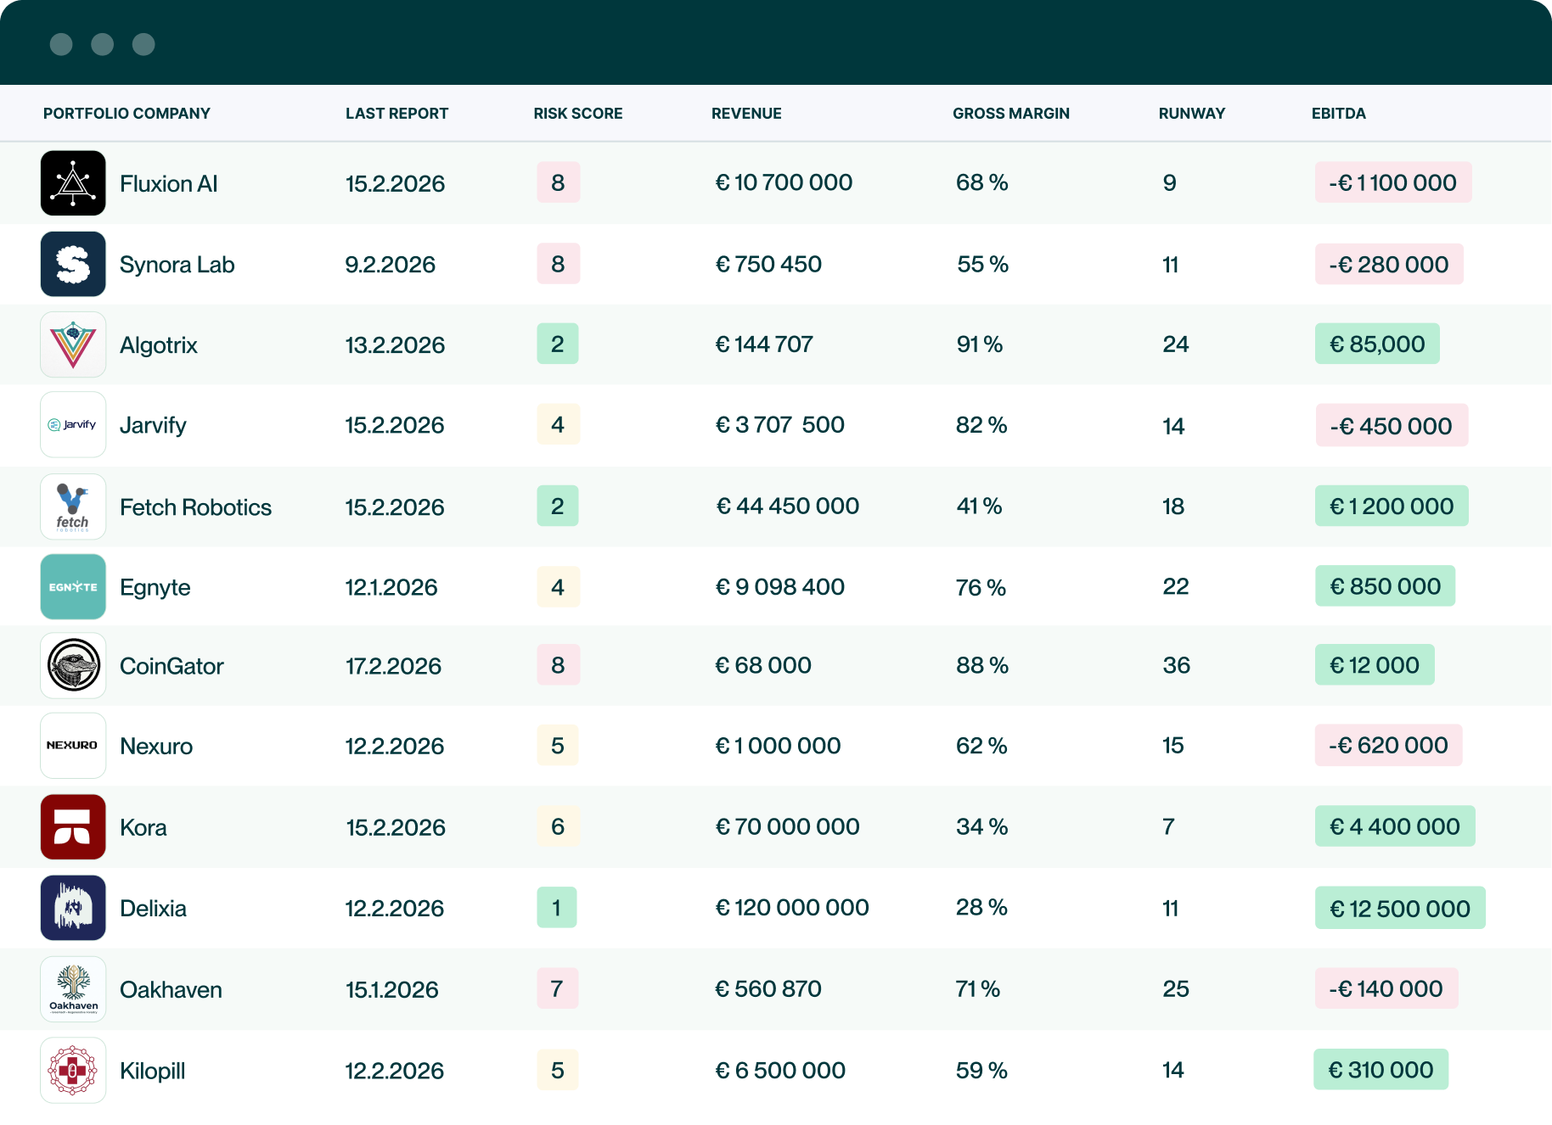This screenshot has width=1552, height=1125.
Task: Select EBITDA badge € 85,000
Action: click(1377, 344)
